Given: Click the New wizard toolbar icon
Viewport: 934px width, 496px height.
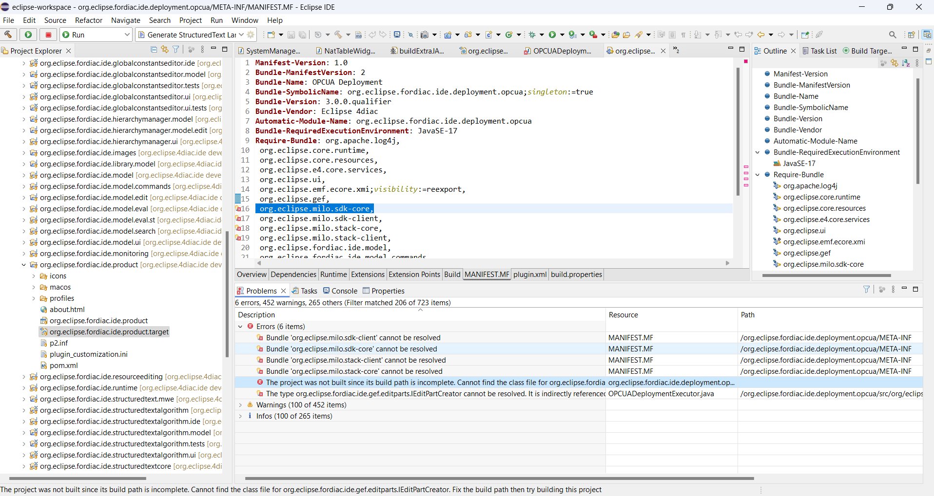Looking at the screenshot, I should 271,35.
